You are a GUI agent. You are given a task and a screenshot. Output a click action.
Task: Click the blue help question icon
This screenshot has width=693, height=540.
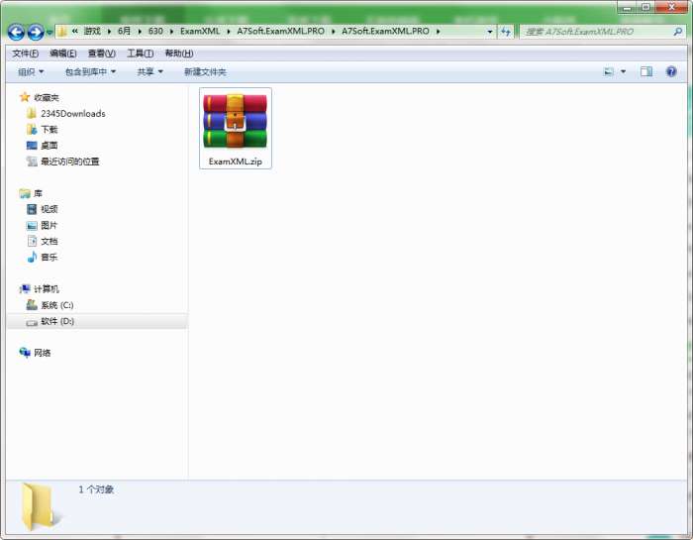(x=671, y=71)
